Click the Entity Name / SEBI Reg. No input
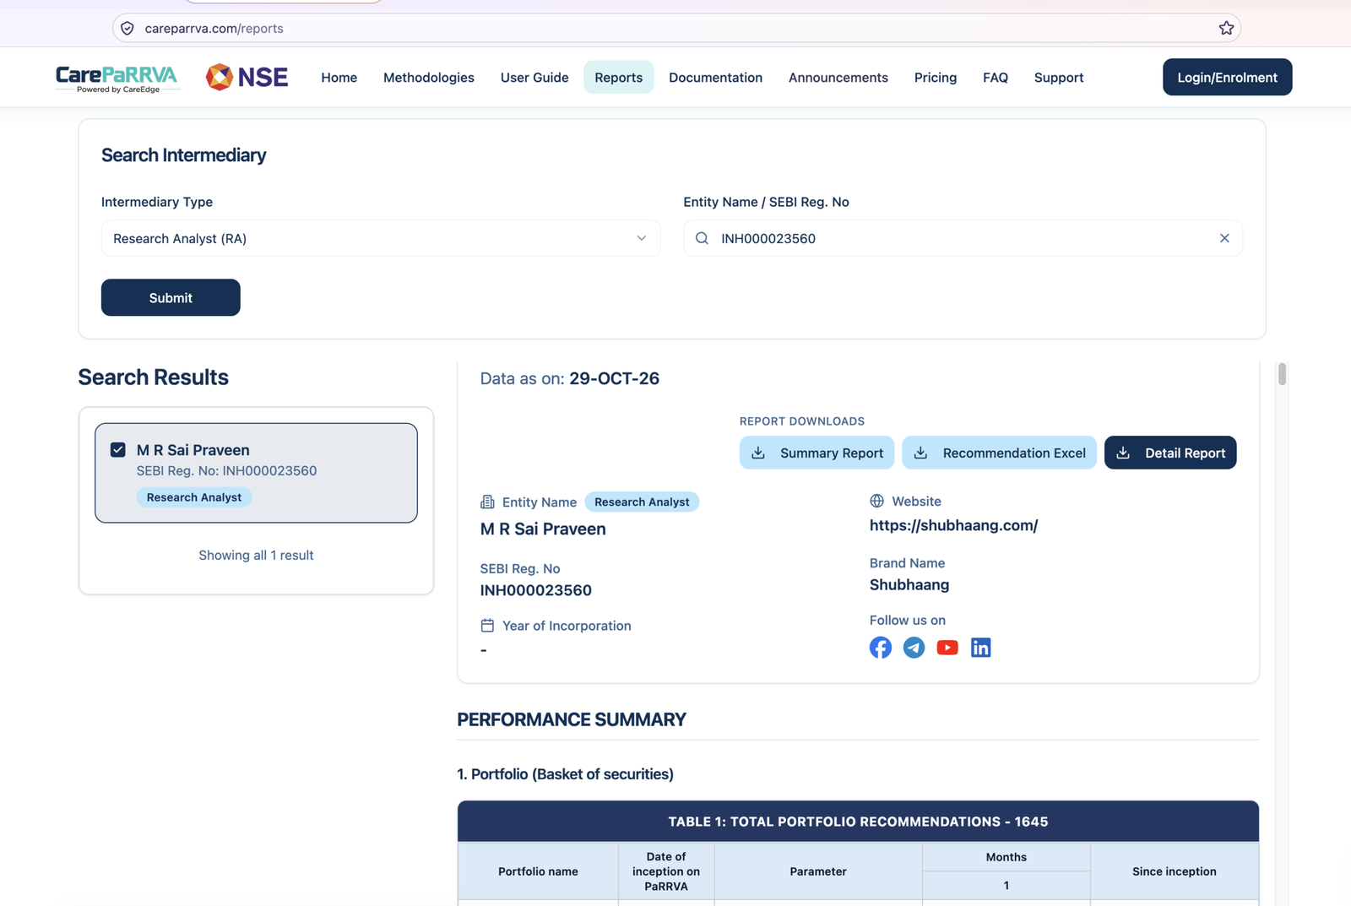The image size is (1351, 906). [963, 238]
